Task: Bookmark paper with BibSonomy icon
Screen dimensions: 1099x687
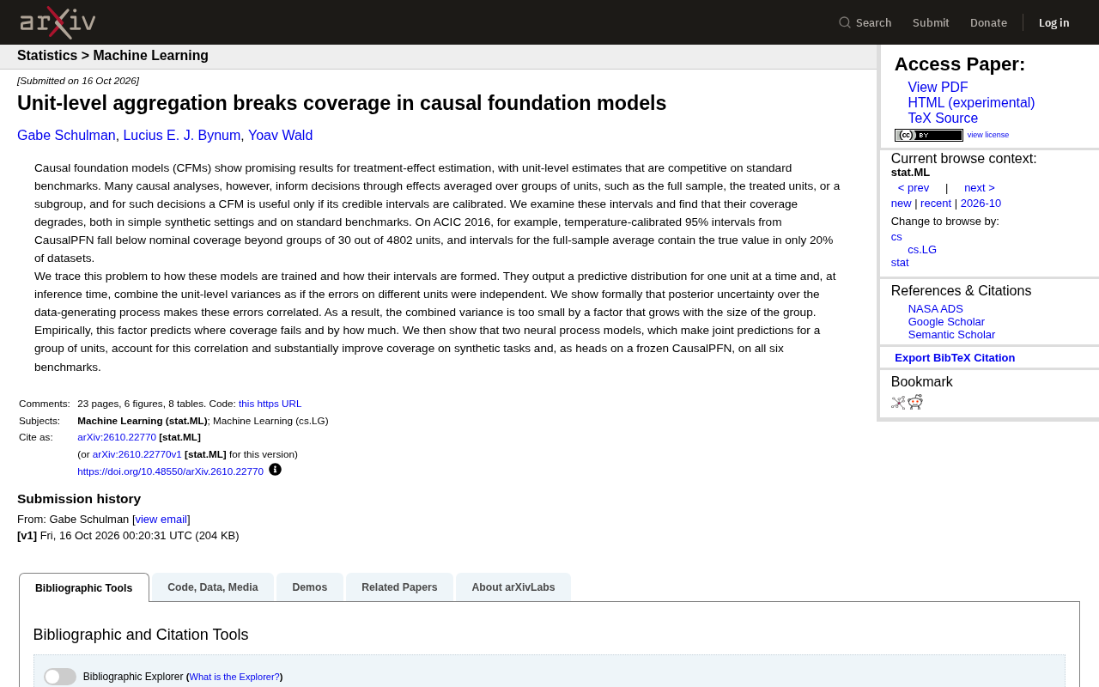Action: click(898, 402)
